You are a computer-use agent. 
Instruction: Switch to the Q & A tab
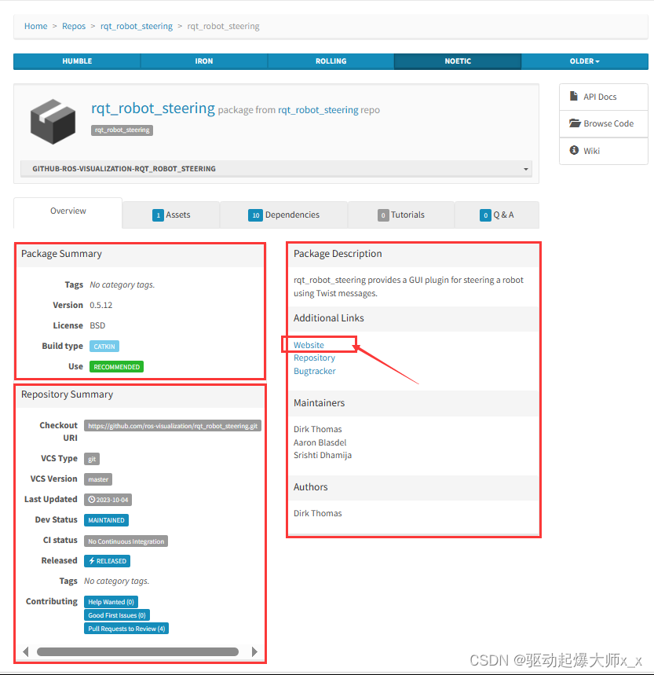pos(497,215)
